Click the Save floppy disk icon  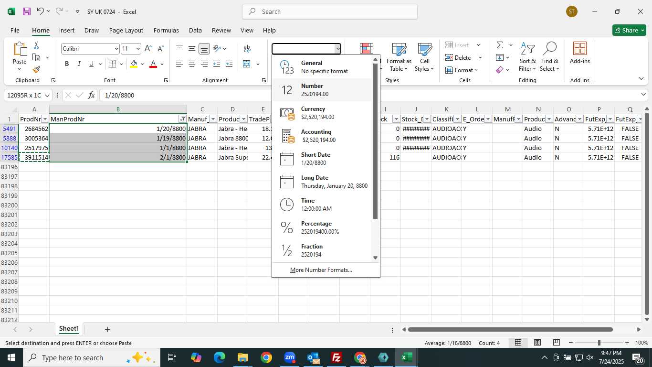coord(27,11)
